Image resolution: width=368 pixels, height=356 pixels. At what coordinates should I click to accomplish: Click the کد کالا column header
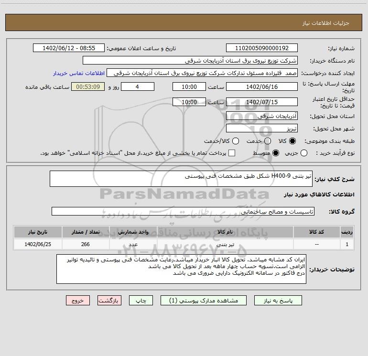(316, 232)
